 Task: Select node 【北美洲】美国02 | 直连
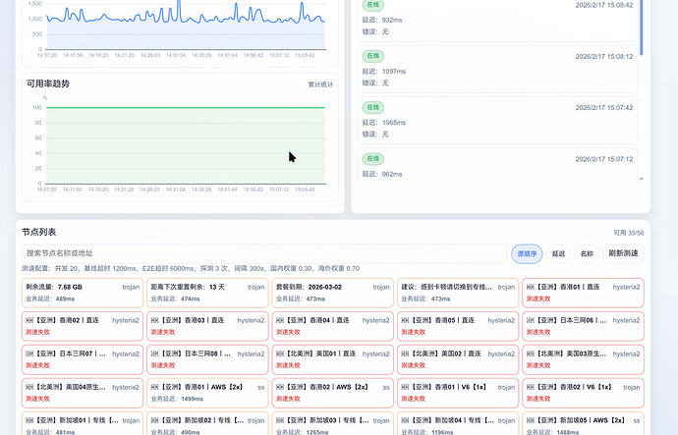458,359
